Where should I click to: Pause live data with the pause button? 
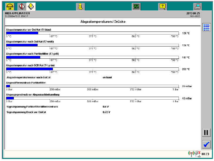pyautogui.click(x=206, y=132)
